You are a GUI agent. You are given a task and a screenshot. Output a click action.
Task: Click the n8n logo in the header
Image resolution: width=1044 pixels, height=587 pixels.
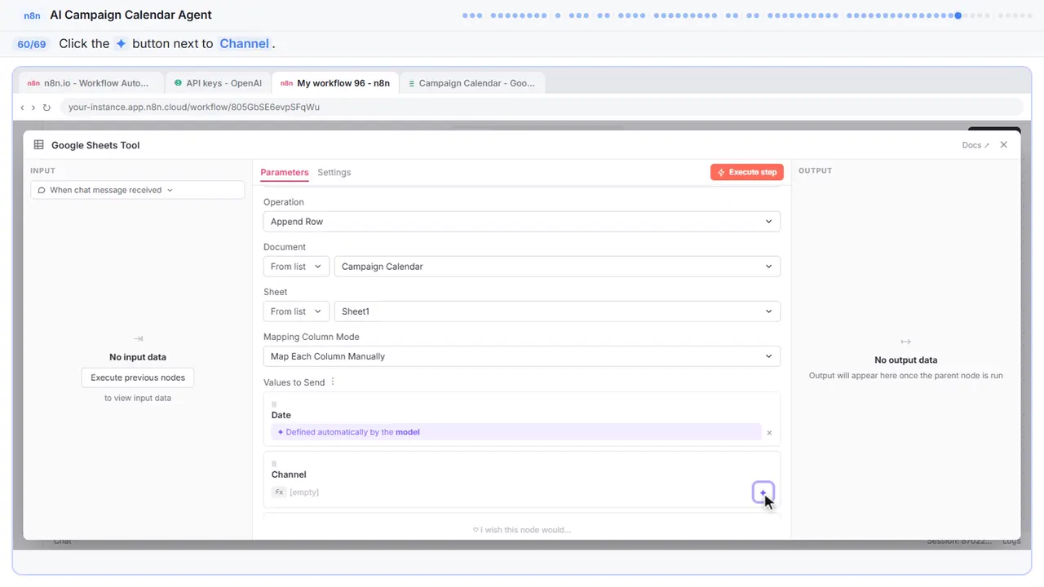click(x=32, y=15)
